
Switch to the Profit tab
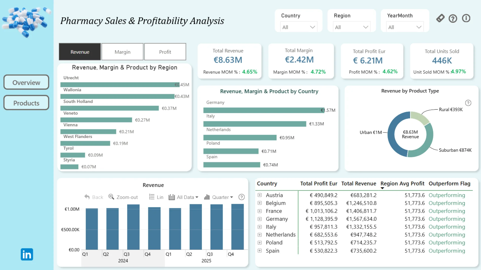[165, 52]
